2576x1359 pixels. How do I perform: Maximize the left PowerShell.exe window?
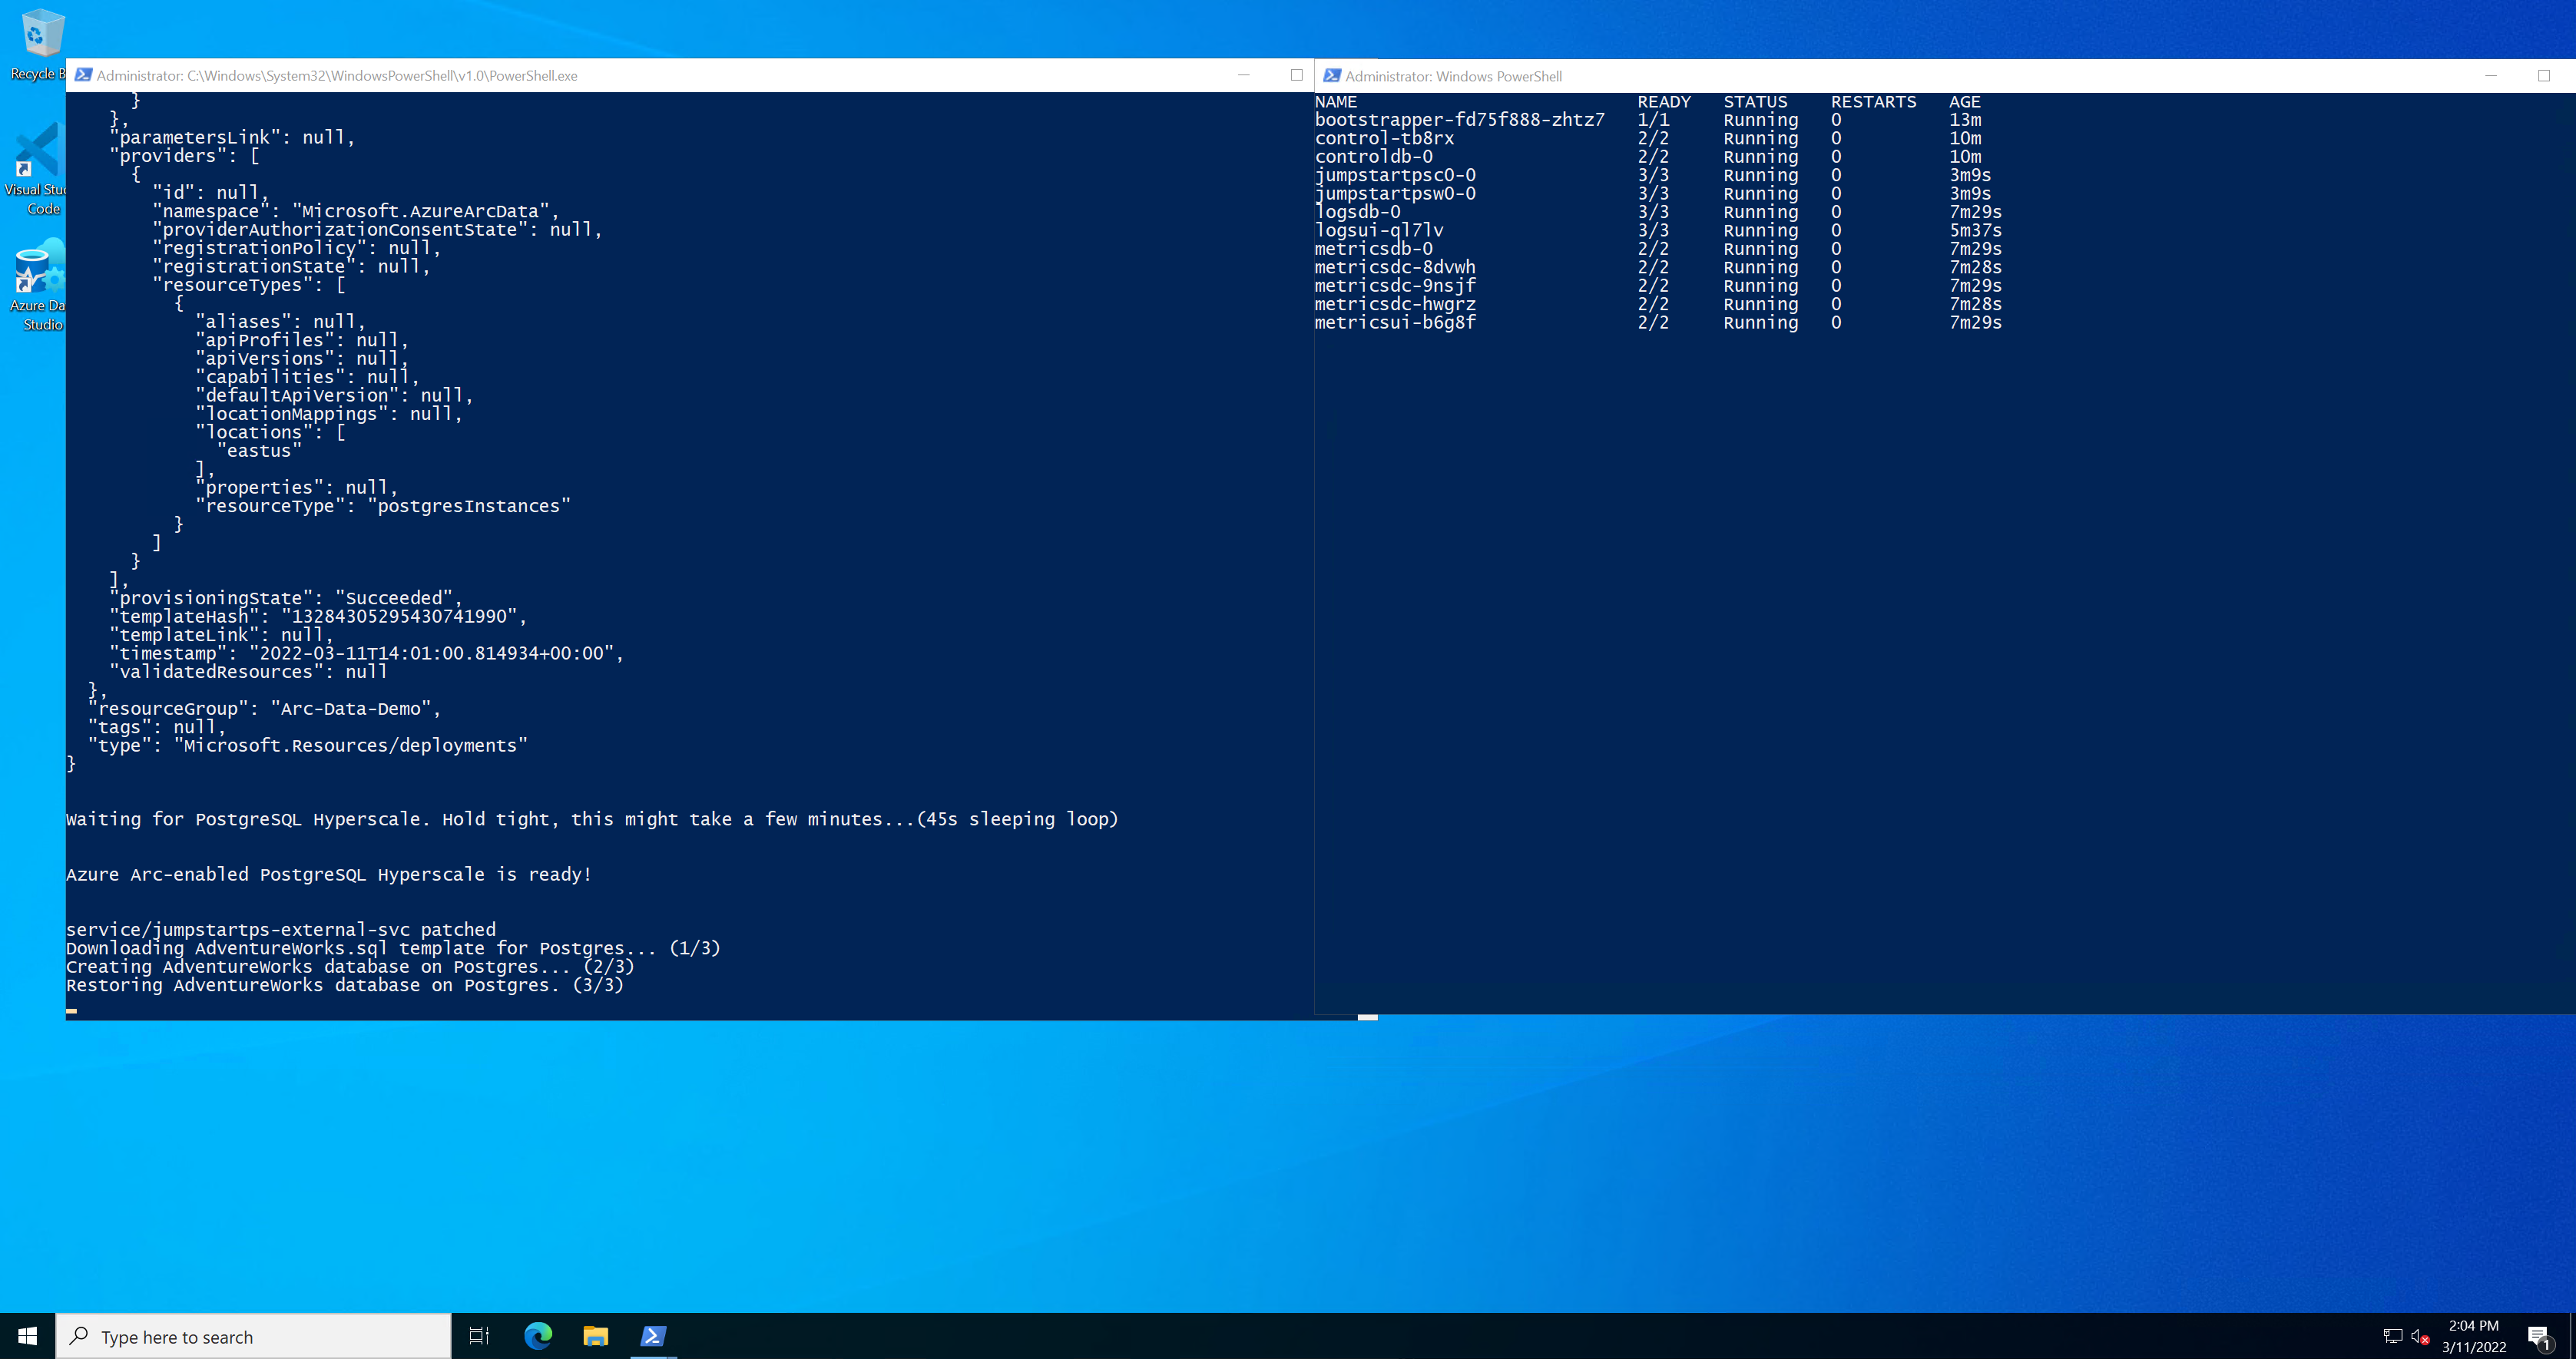pyautogui.click(x=1297, y=75)
